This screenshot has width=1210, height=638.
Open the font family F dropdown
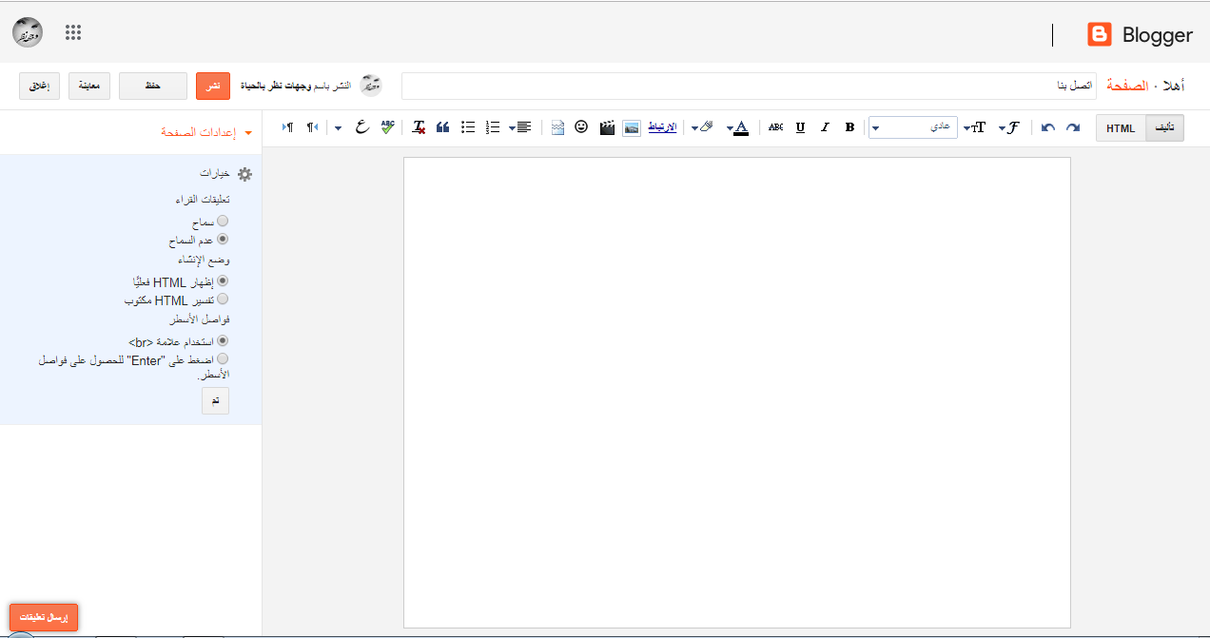[x=1009, y=127]
